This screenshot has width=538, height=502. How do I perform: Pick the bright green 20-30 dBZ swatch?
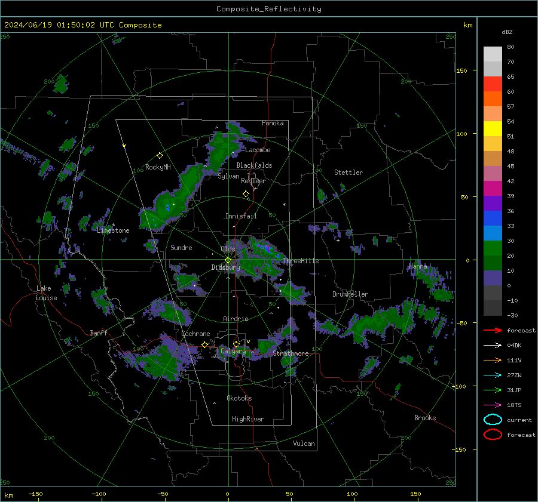coord(493,248)
